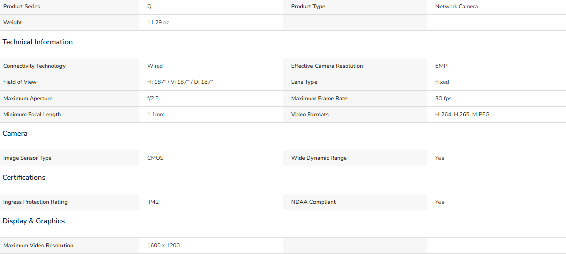Select the Lens Type label
Viewport: 566px width, 254px height.
click(304, 82)
